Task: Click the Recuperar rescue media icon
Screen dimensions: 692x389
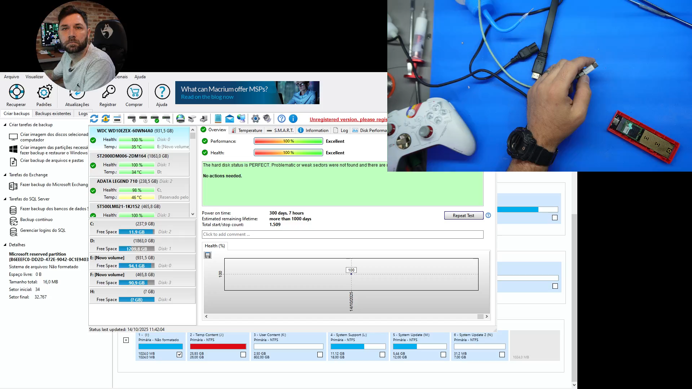Action: pos(17,92)
